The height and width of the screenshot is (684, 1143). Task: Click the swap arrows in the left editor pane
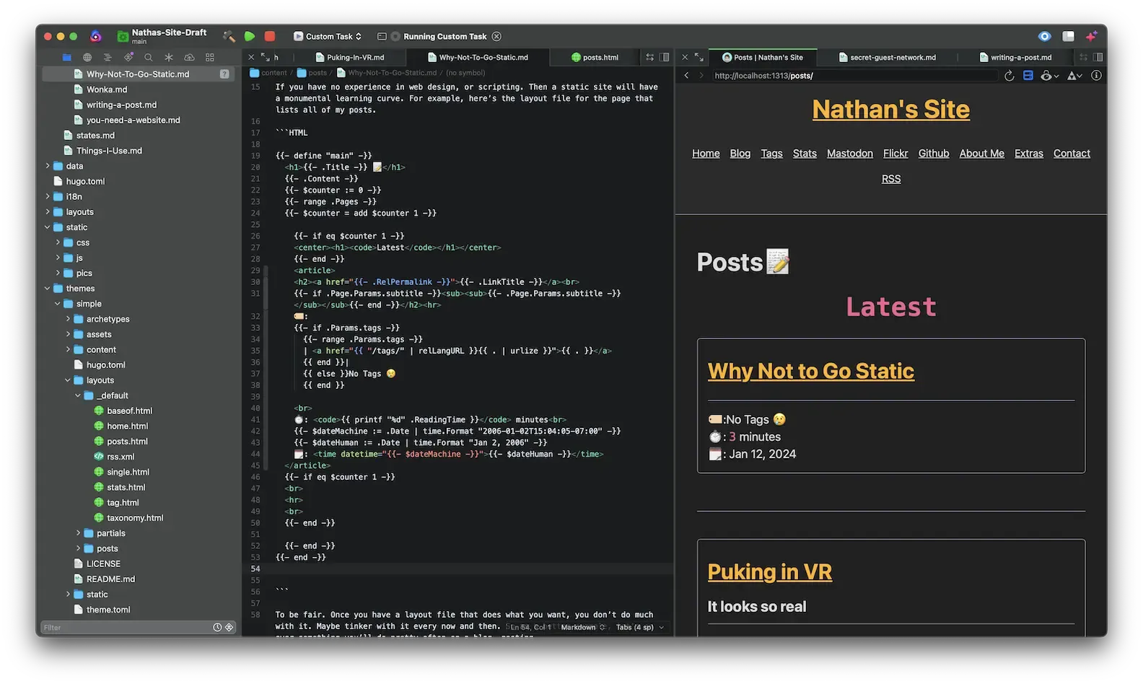tap(650, 57)
